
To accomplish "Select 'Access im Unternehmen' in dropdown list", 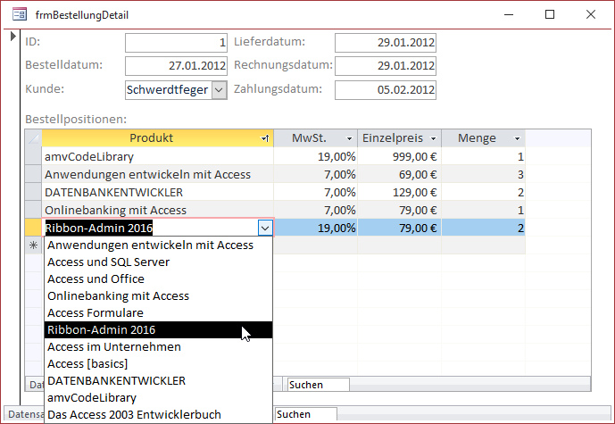I will coord(159,346).
